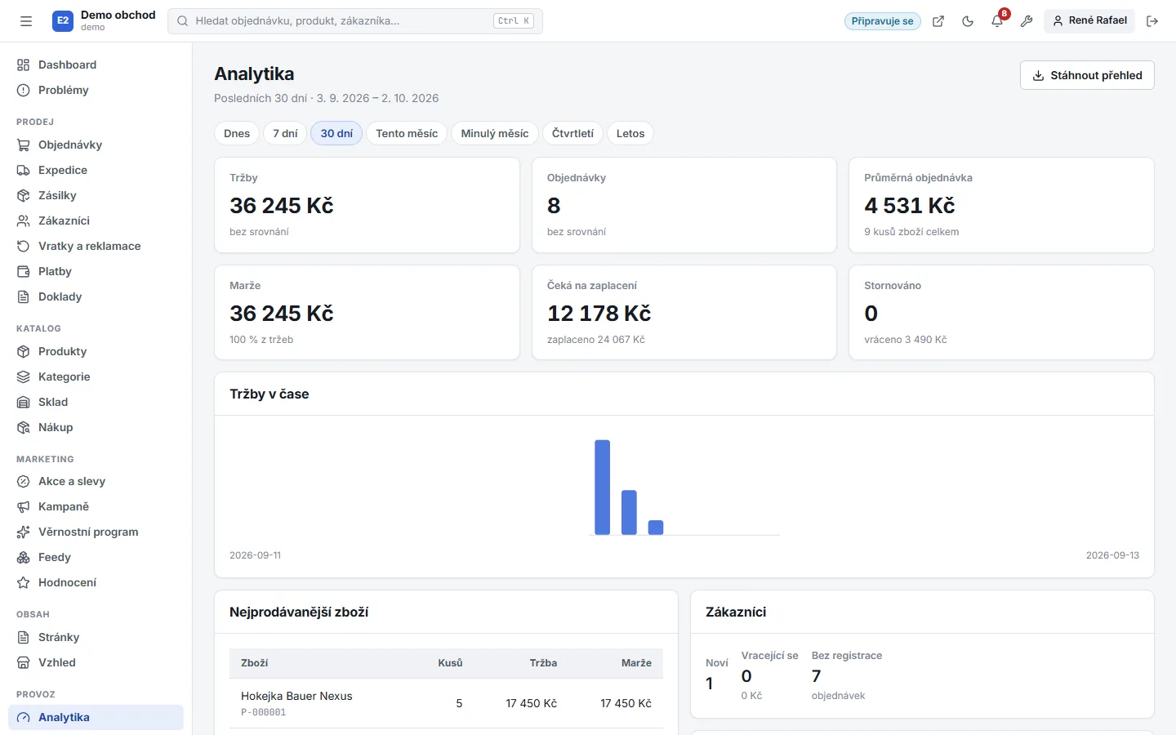Open Věrnostní program page
1176x735 pixels.
tap(96, 532)
